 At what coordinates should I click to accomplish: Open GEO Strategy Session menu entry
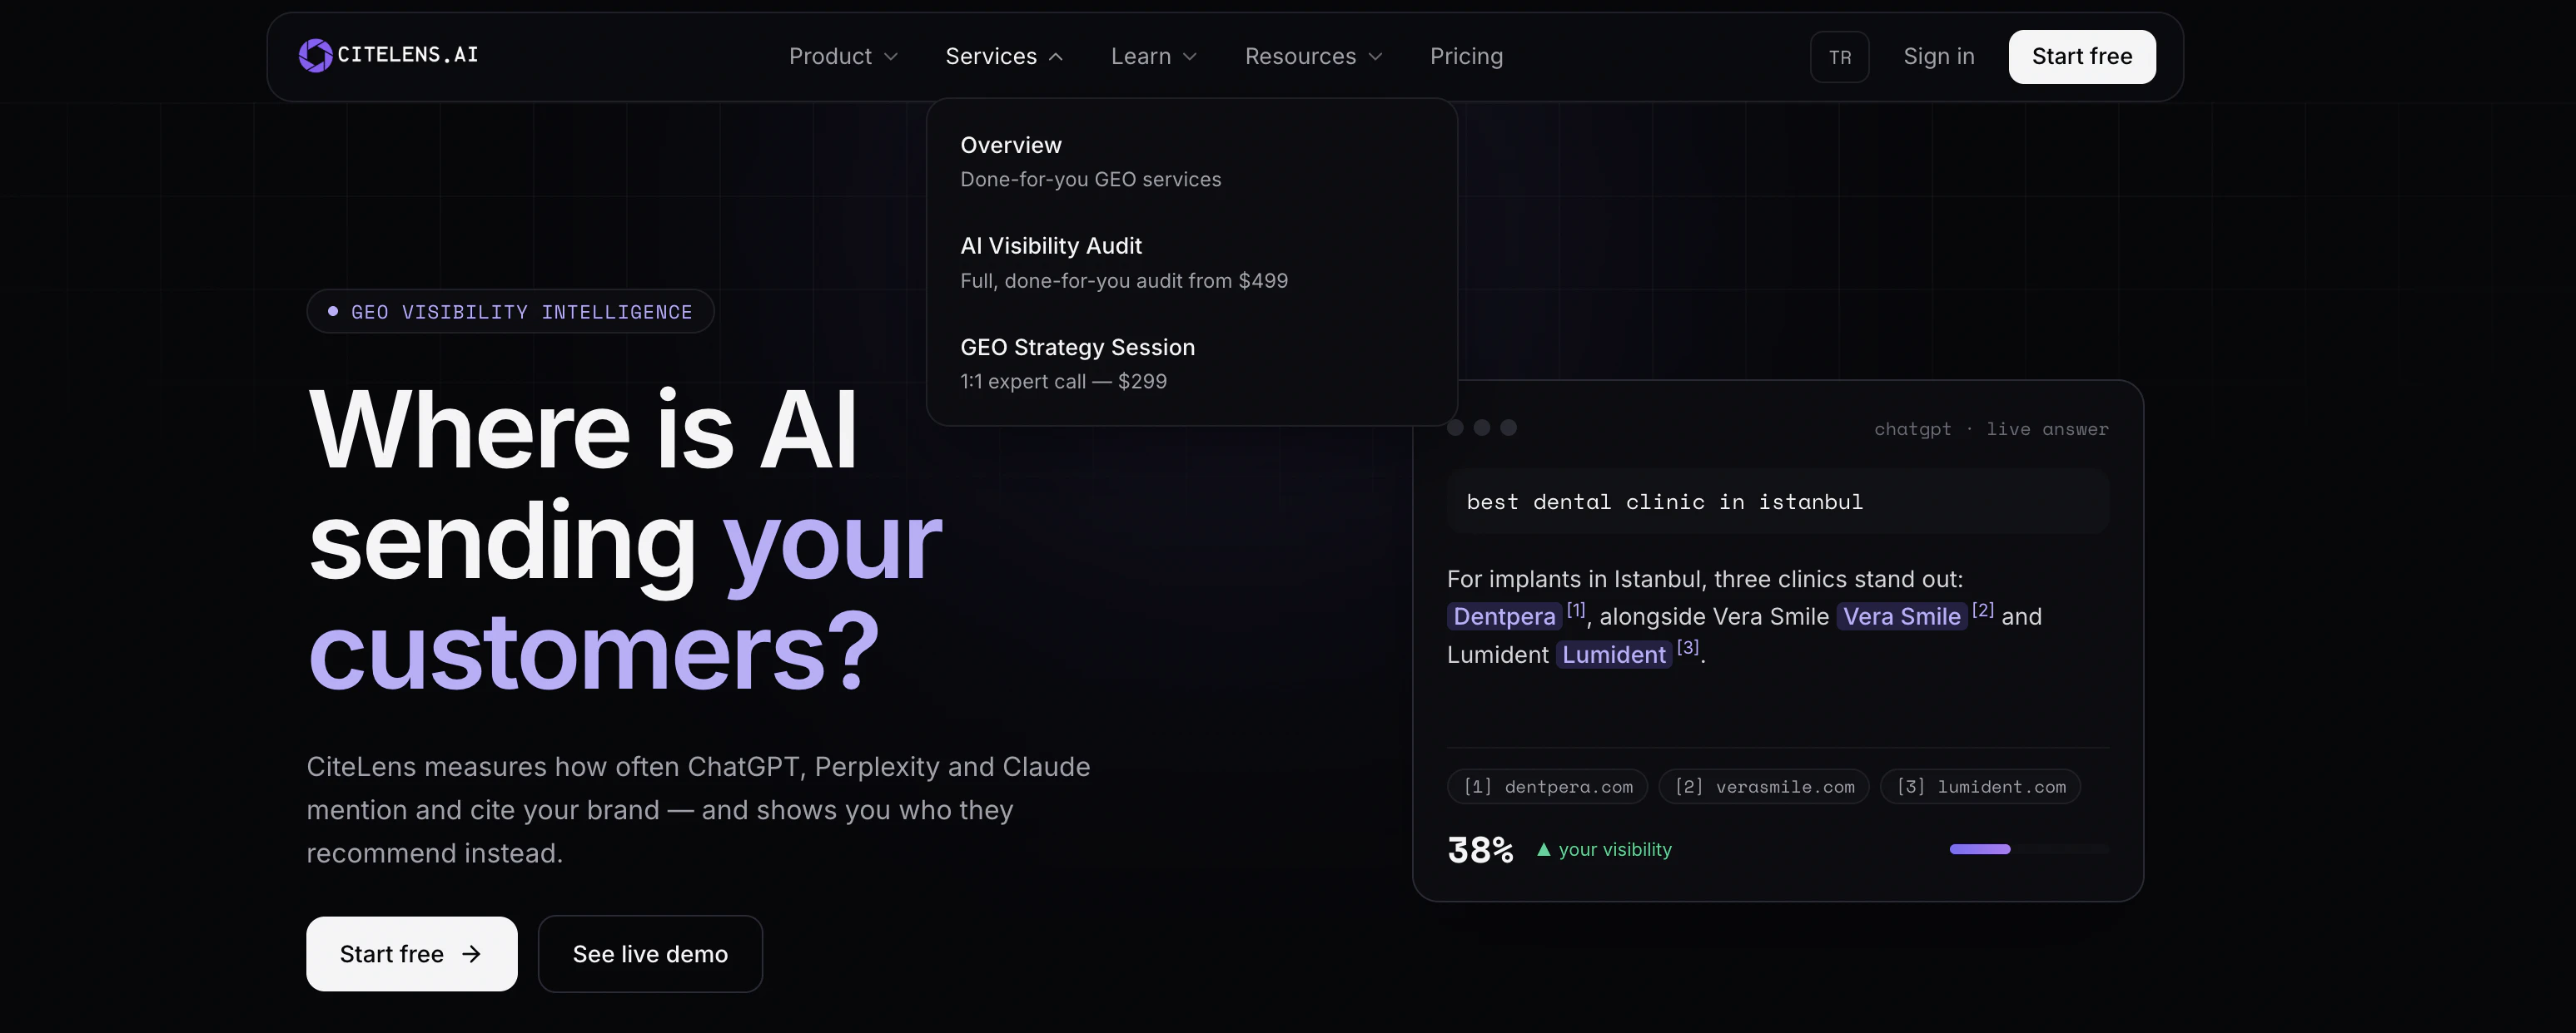pos(1191,363)
